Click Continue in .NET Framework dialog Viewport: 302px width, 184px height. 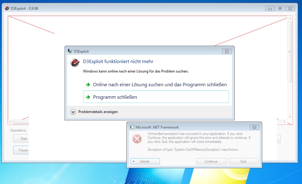[x=211, y=161]
